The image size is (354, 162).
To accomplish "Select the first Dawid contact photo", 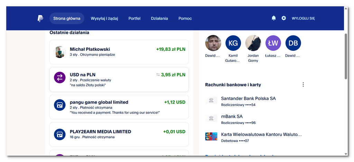I will [x=213, y=43].
